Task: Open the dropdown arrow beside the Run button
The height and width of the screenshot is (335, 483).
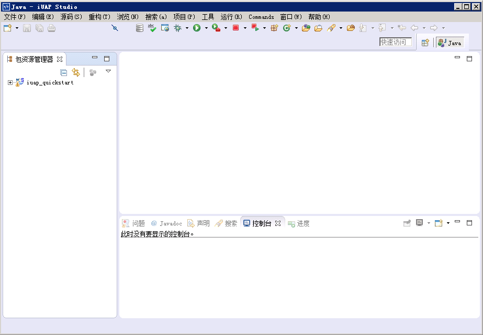Action: (x=206, y=28)
